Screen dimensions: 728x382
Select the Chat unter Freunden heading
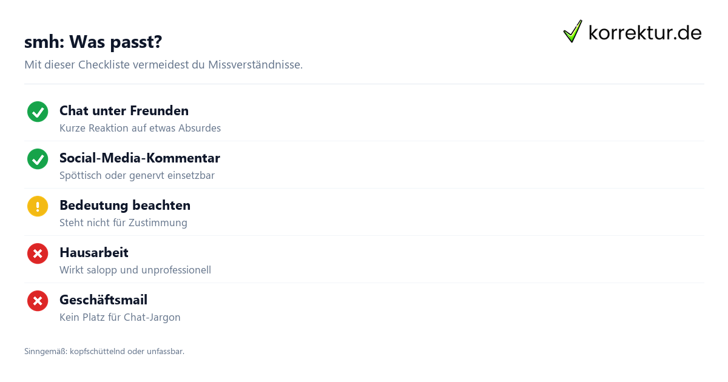[x=124, y=111]
